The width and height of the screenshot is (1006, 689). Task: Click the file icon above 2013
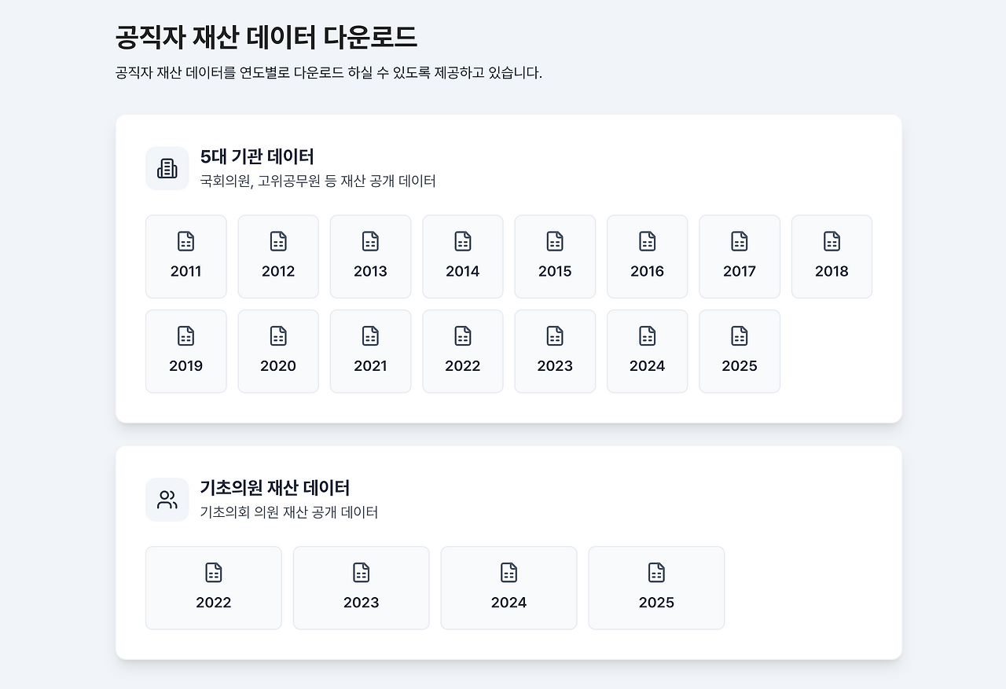tap(370, 240)
